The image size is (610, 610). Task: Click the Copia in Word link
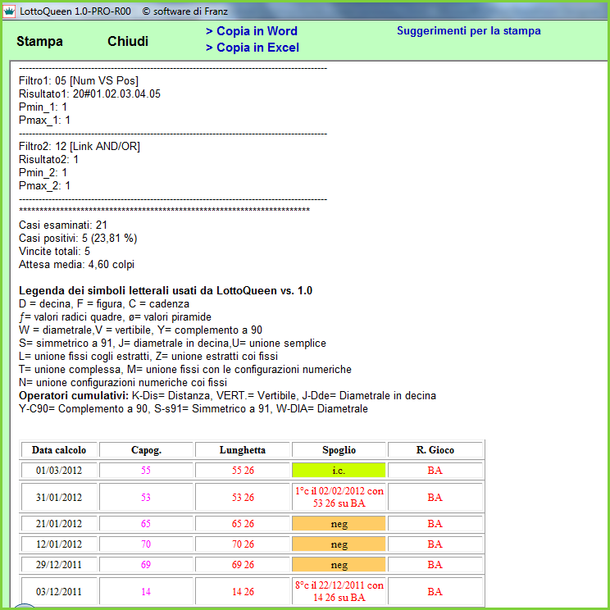252,31
